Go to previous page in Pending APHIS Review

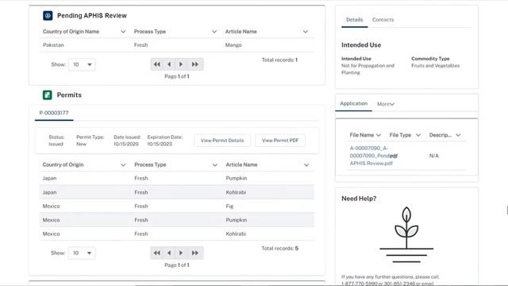click(169, 64)
